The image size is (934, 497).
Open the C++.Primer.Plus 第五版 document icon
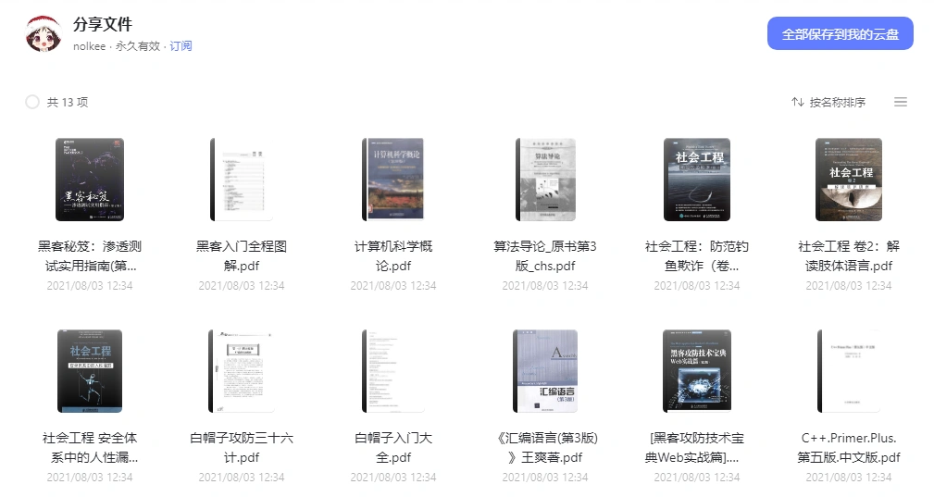pyautogui.click(x=849, y=371)
